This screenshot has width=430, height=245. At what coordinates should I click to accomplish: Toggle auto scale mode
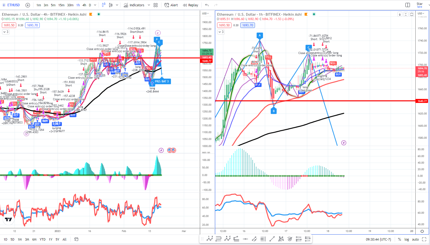(415, 239)
